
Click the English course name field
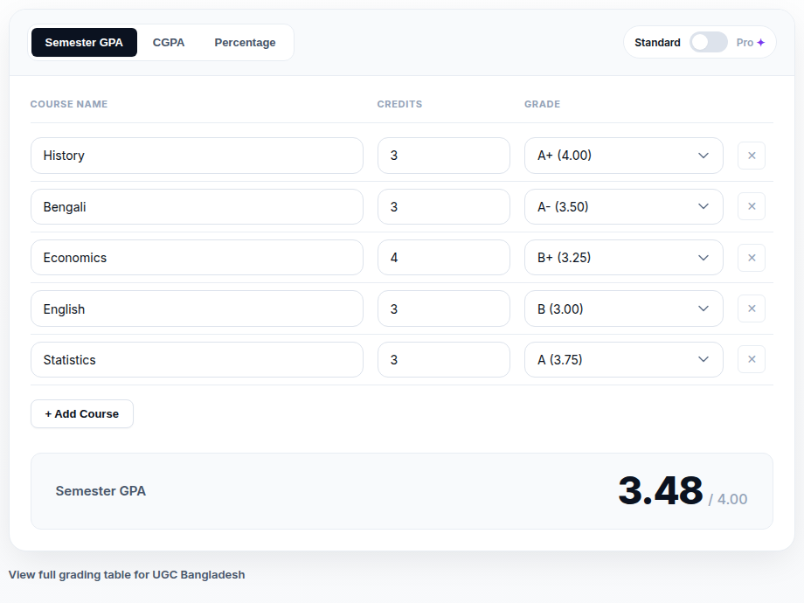point(197,308)
